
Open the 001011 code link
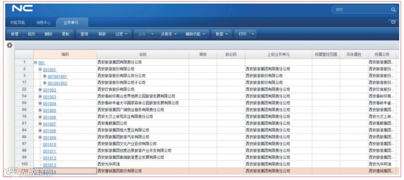[49, 151]
